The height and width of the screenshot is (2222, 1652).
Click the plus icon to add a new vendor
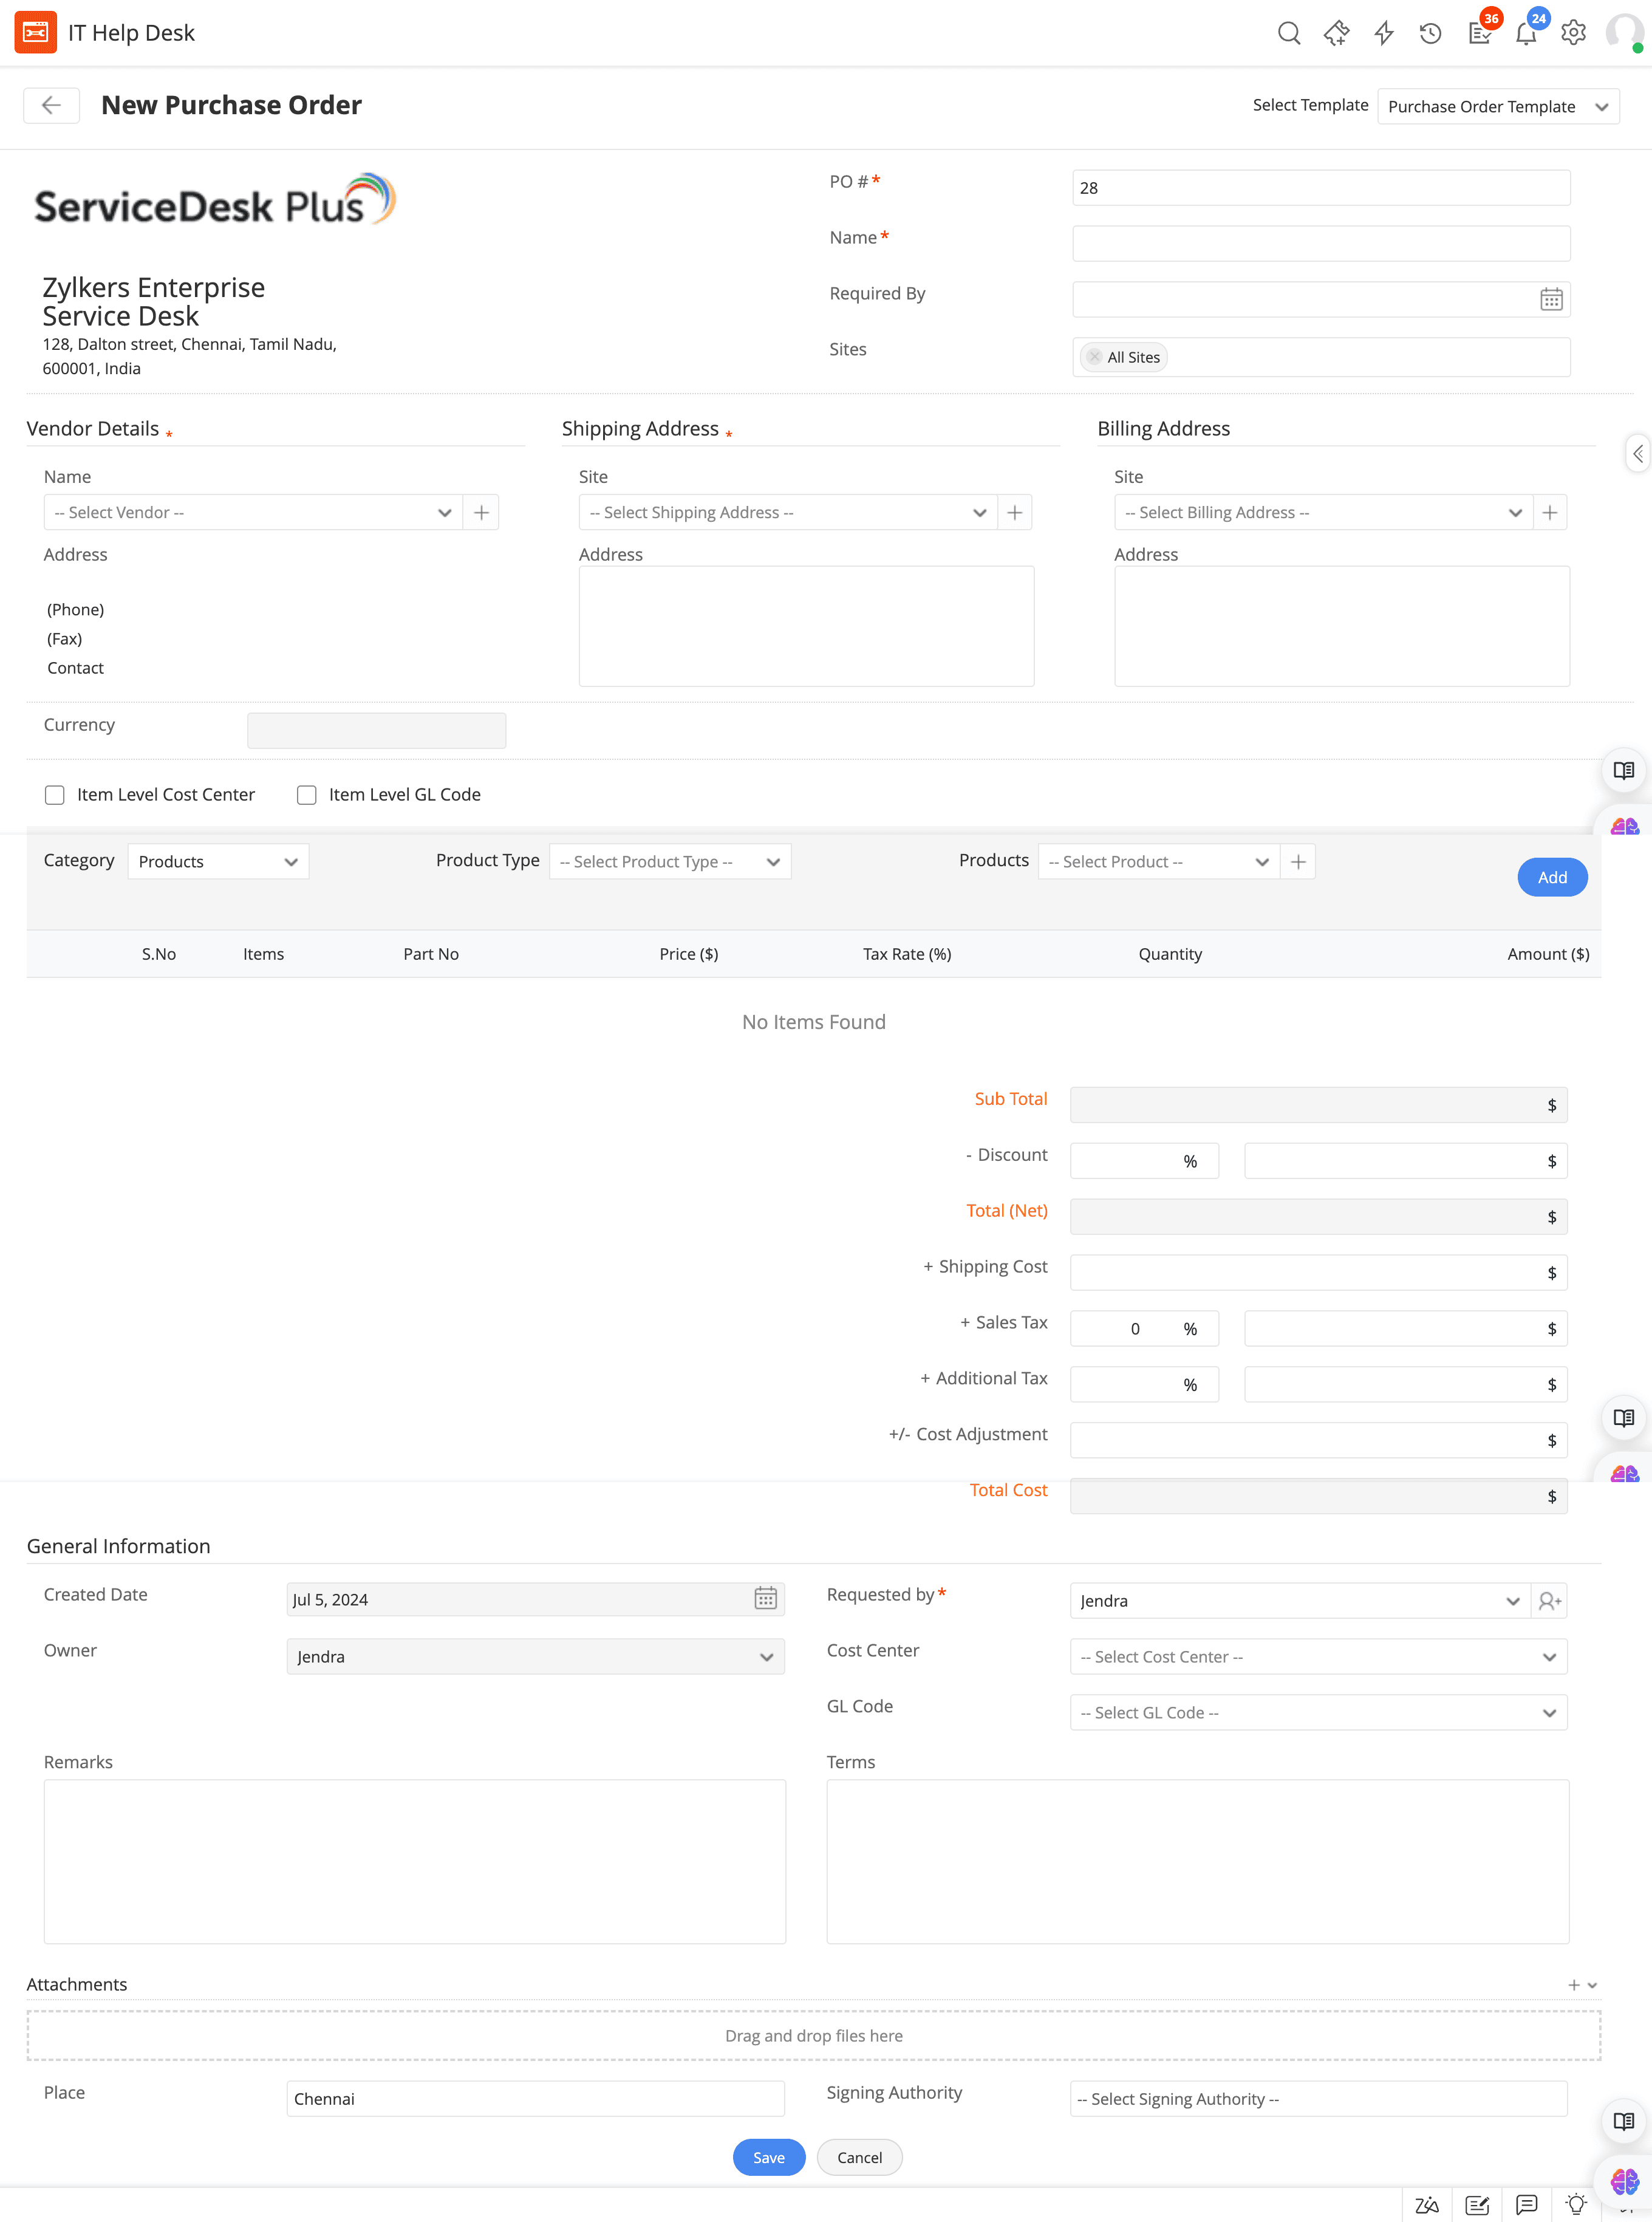point(481,512)
